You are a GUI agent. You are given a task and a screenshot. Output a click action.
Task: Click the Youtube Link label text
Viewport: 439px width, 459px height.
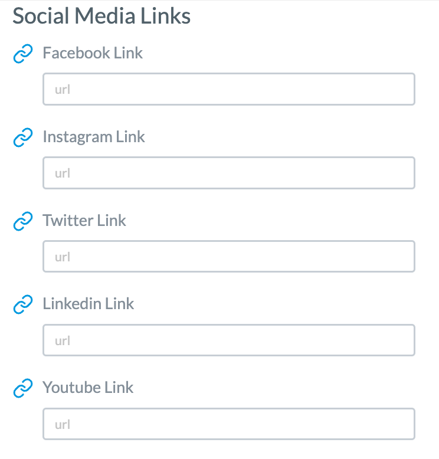(x=88, y=388)
